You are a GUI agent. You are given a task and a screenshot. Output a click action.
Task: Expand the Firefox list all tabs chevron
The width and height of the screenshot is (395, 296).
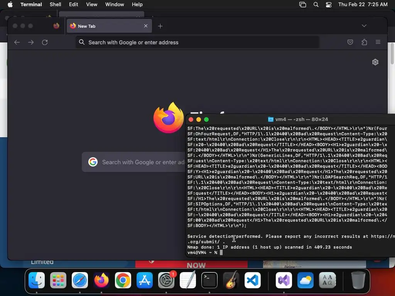[x=364, y=26]
